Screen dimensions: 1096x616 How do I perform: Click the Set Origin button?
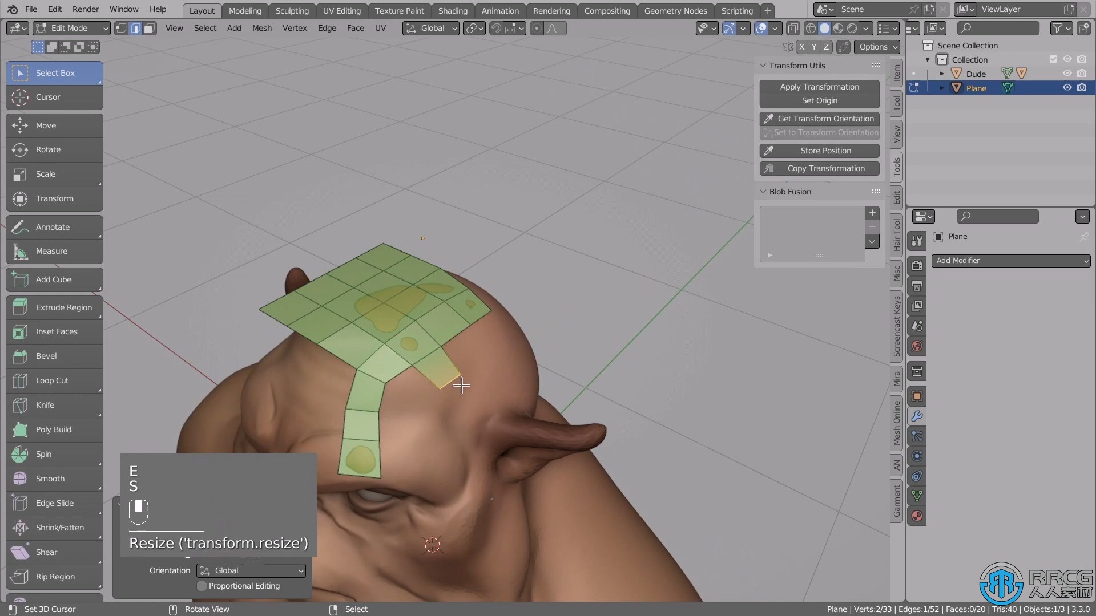coord(819,100)
